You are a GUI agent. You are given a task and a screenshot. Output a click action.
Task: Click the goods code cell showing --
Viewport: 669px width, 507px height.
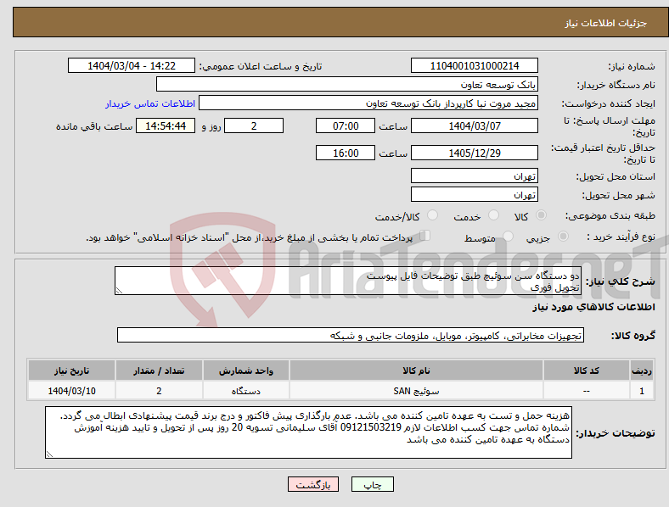[587, 391]
